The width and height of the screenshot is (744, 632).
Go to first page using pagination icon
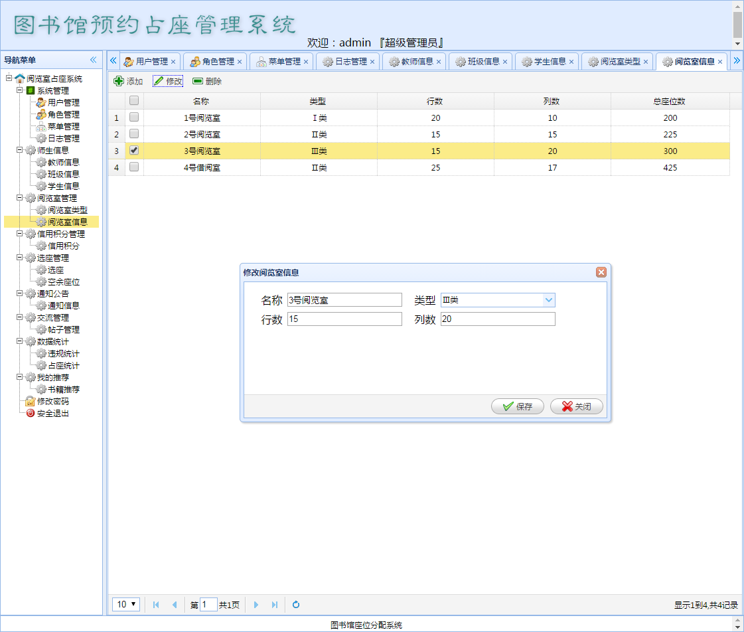(156, 605)
